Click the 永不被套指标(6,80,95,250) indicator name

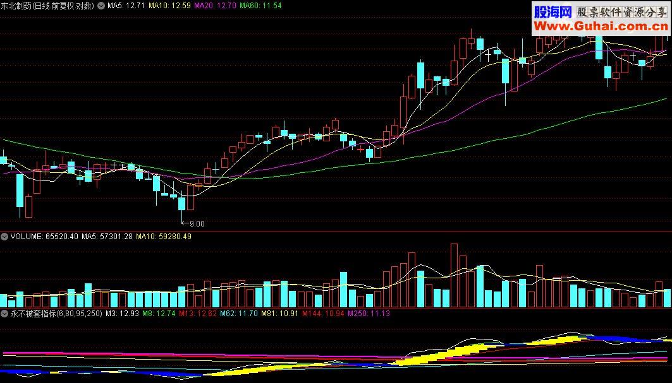(56, 314)
